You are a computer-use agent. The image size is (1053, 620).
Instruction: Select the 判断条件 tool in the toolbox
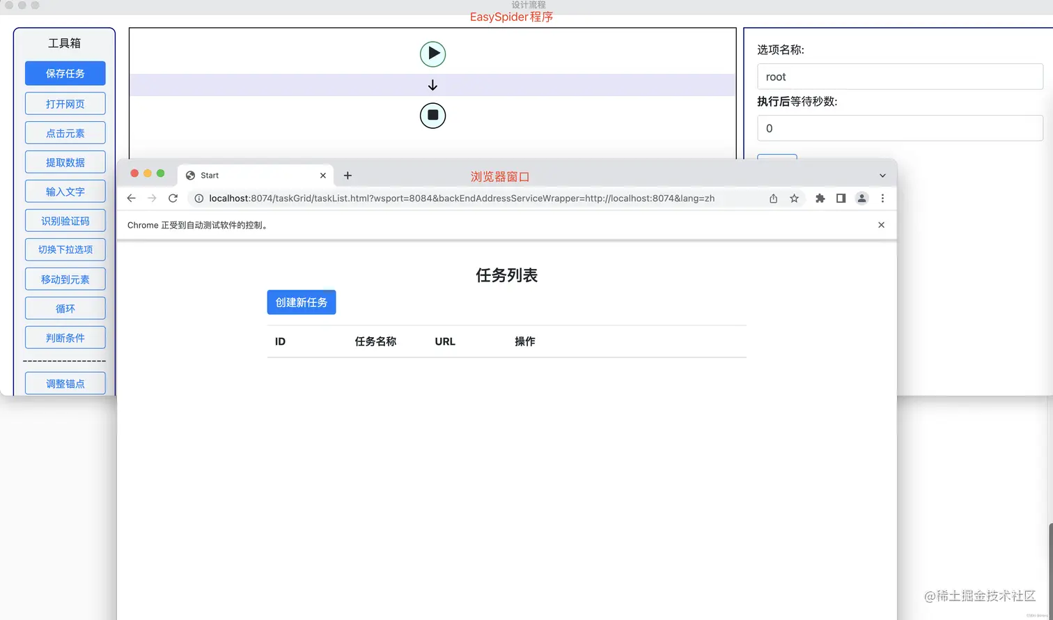click(65, 337)
